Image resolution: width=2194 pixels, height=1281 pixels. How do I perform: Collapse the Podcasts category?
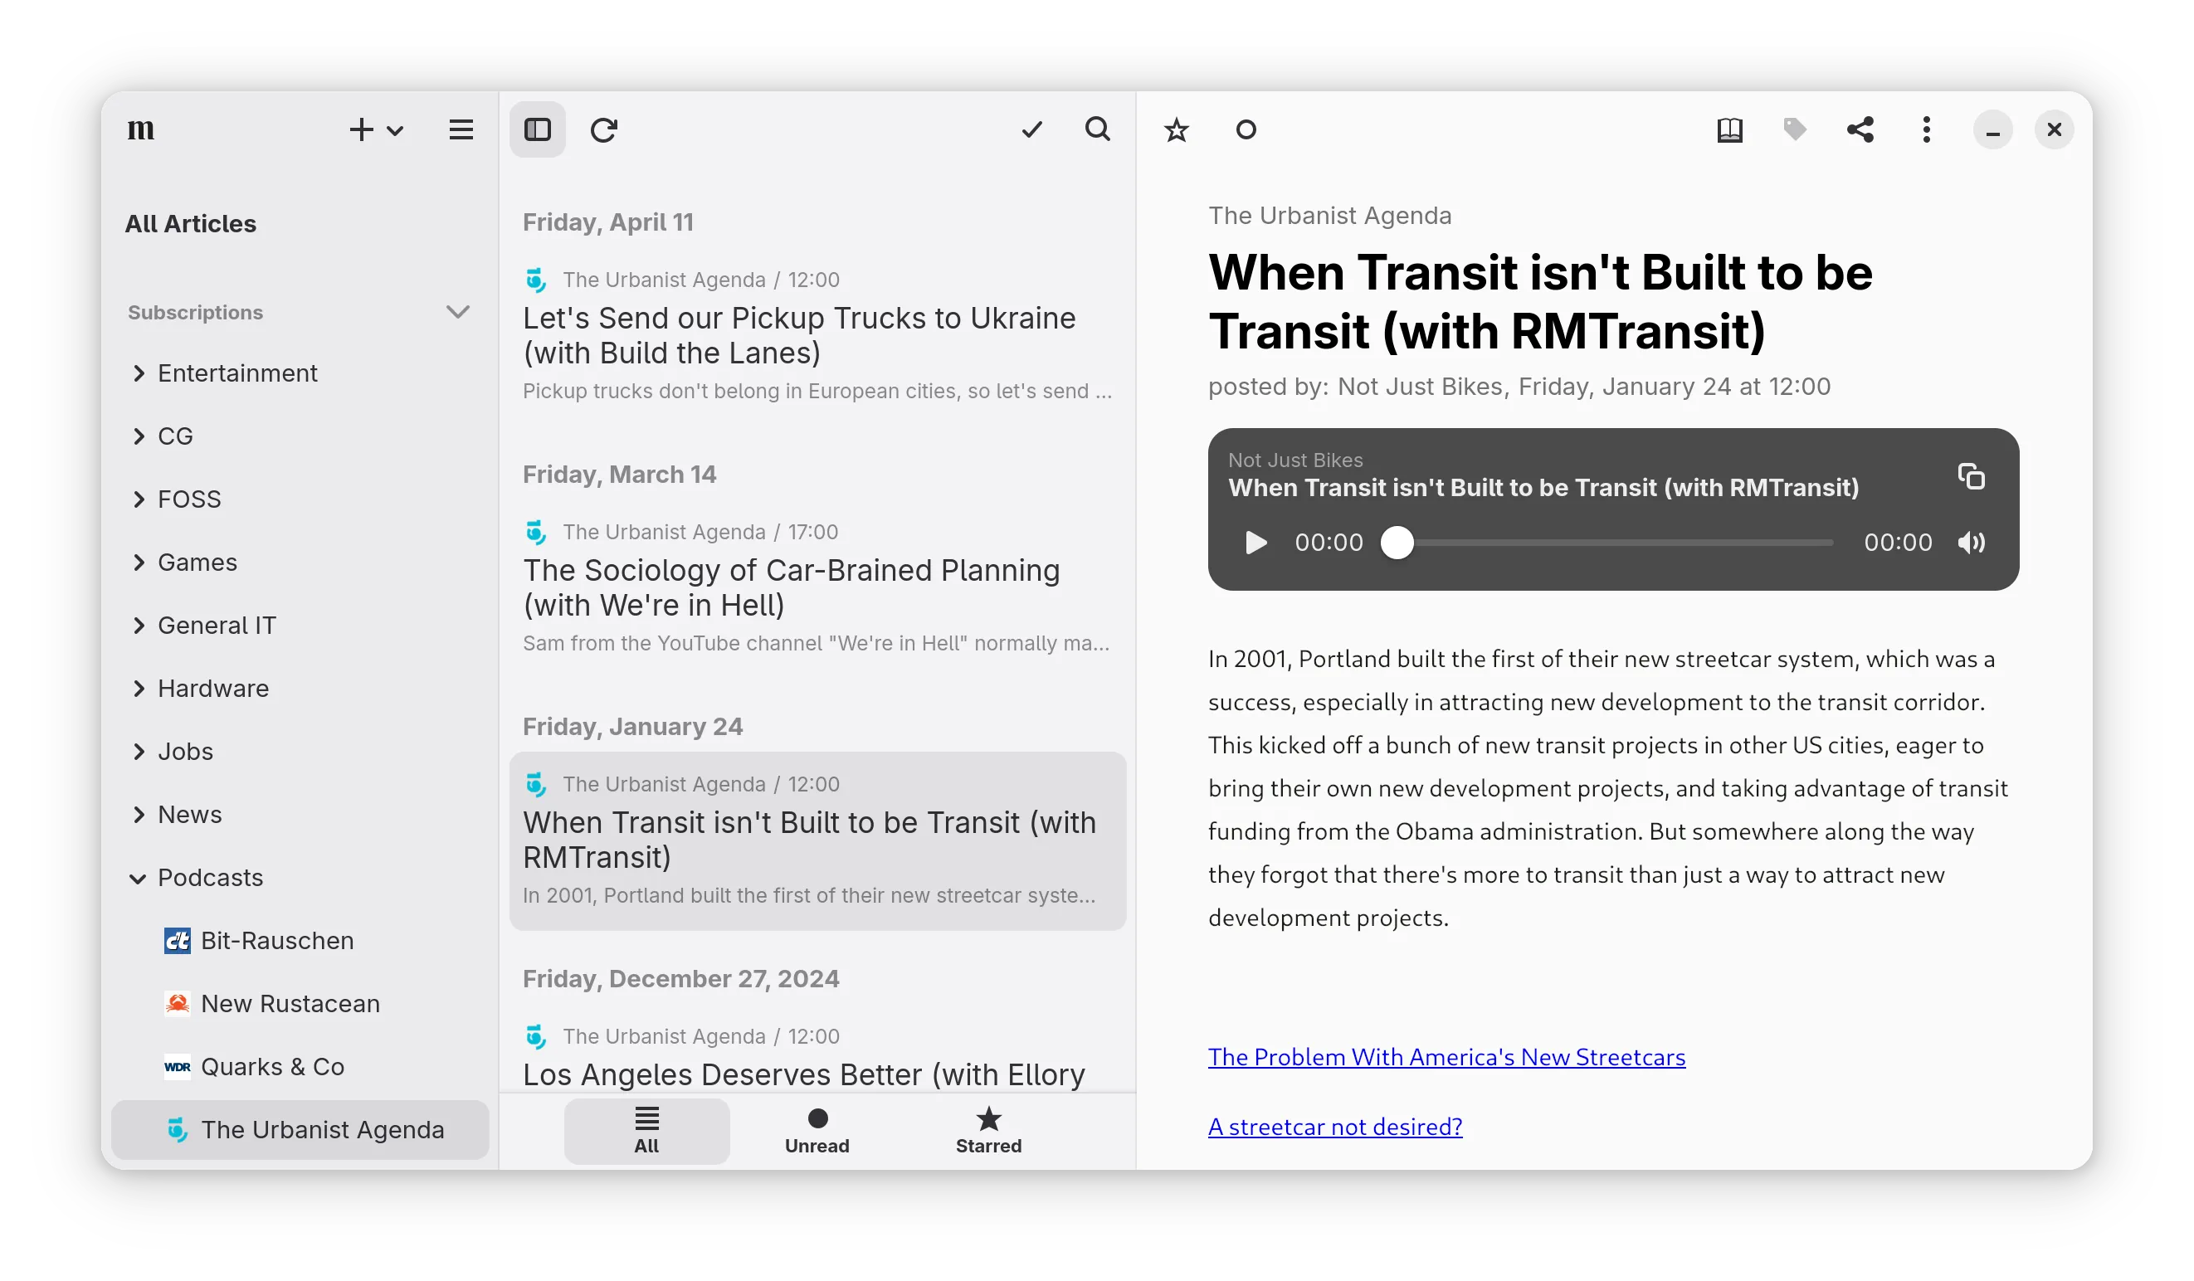pyautogui.click(x=138, y=878)
